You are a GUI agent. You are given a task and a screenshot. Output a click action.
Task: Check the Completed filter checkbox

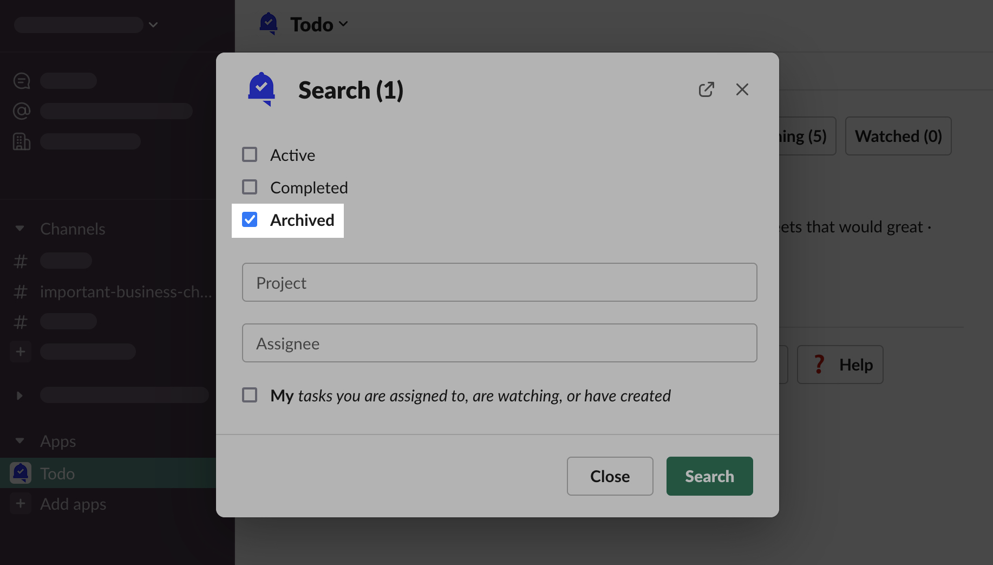point(250,187)
